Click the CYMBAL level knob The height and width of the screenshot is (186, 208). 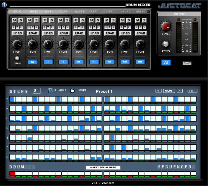tap(110, 44)
